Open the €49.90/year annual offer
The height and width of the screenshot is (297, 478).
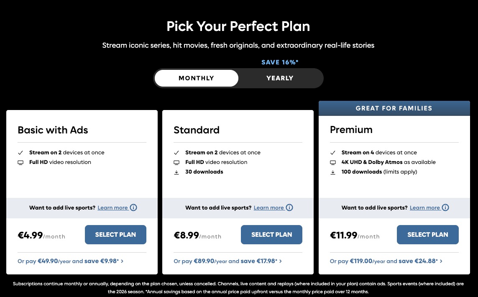70,261
